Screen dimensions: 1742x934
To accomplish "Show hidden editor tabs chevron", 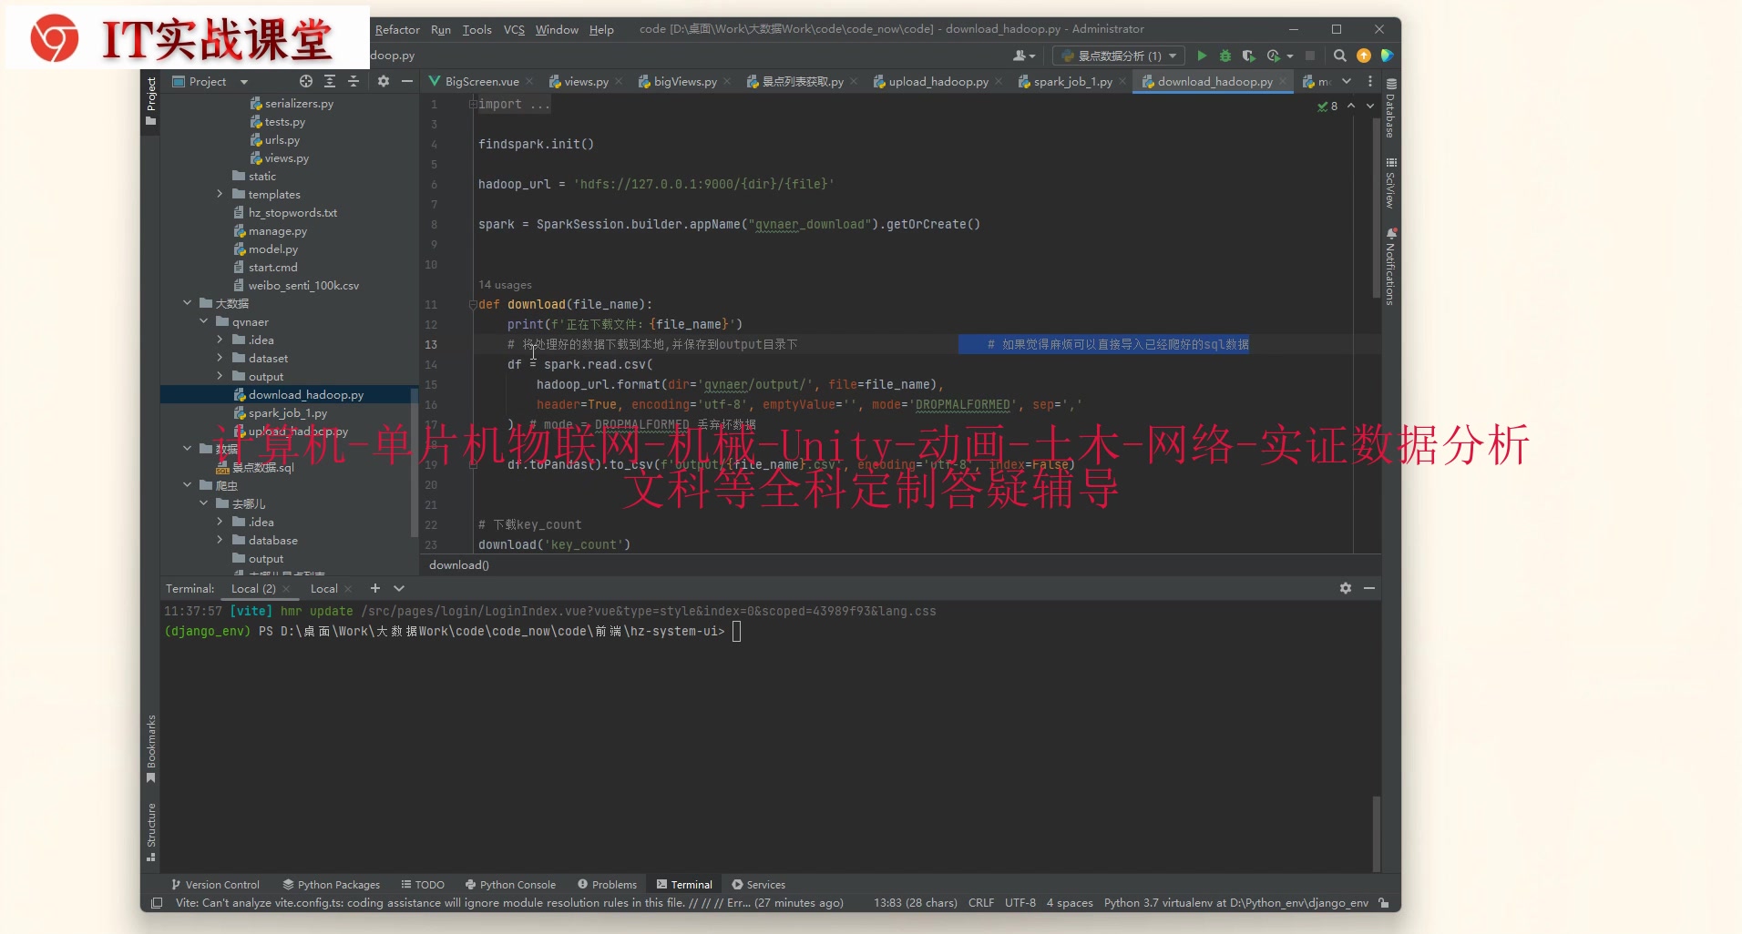I will (x=1347, y=81).
